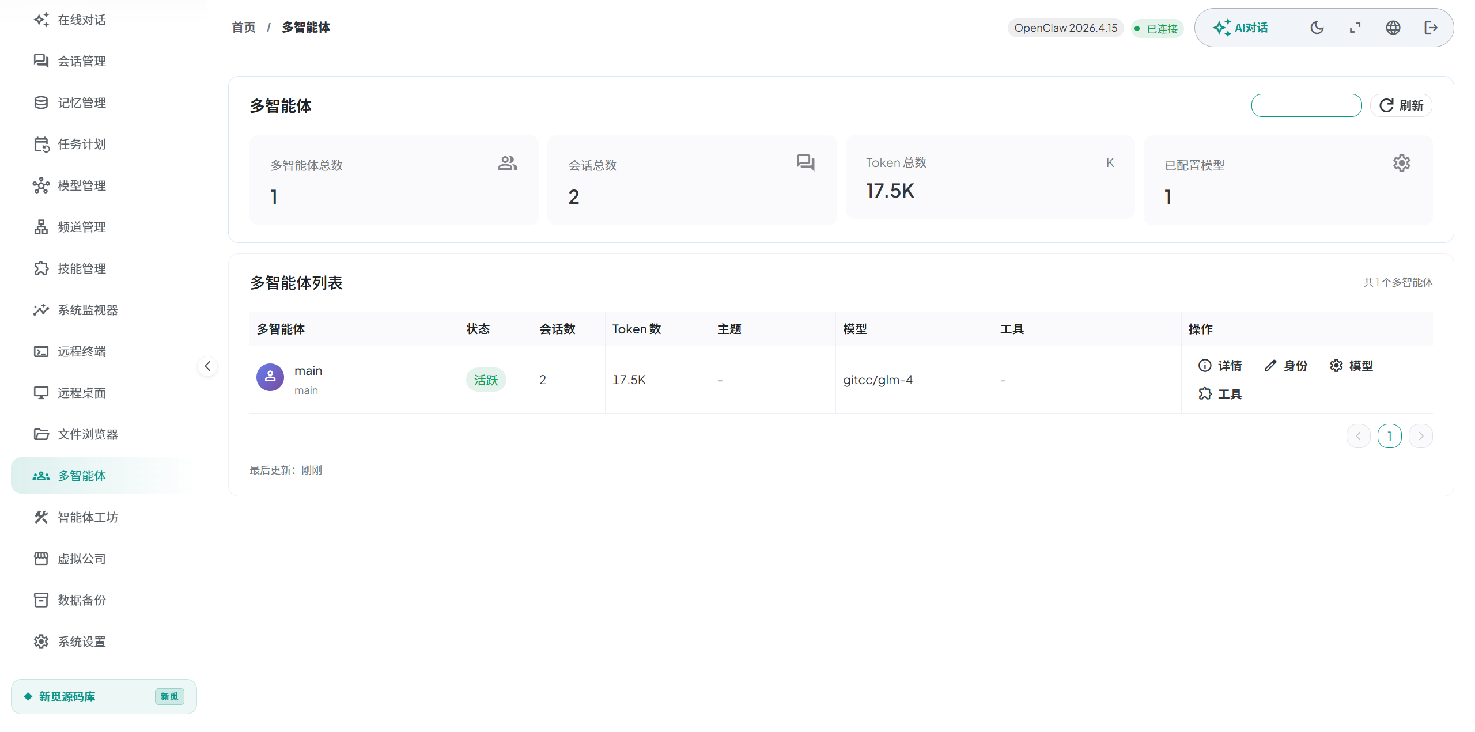
Task: Select page 1 in pagination
Action: tap(1390, 436)
